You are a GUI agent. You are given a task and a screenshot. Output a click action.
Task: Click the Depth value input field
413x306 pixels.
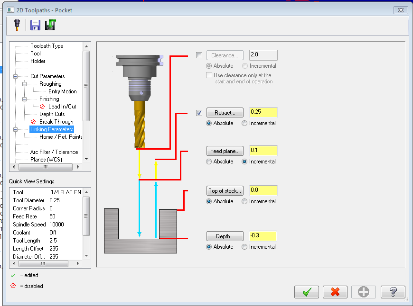pos(263,236)
